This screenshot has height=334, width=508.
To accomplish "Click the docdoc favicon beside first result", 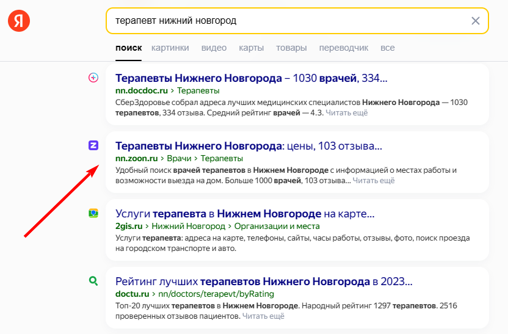I will click(x=93, y=78).
